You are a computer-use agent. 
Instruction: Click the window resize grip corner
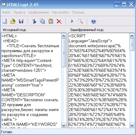[133, 133]
